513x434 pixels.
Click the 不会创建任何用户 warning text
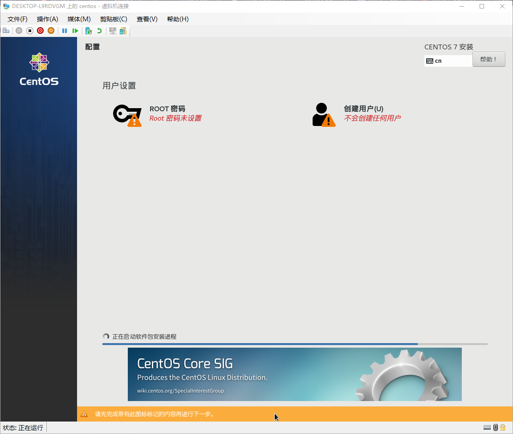click(x=372, y=118)
